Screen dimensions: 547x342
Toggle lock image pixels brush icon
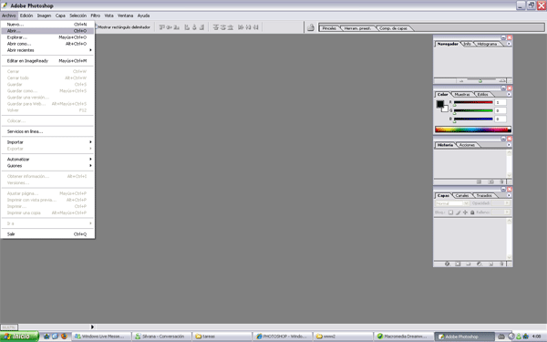point(458,212)
